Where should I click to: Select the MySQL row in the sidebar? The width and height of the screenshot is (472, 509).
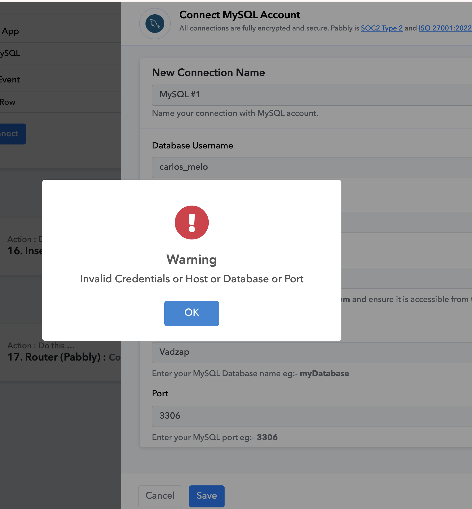coord(61,53)
